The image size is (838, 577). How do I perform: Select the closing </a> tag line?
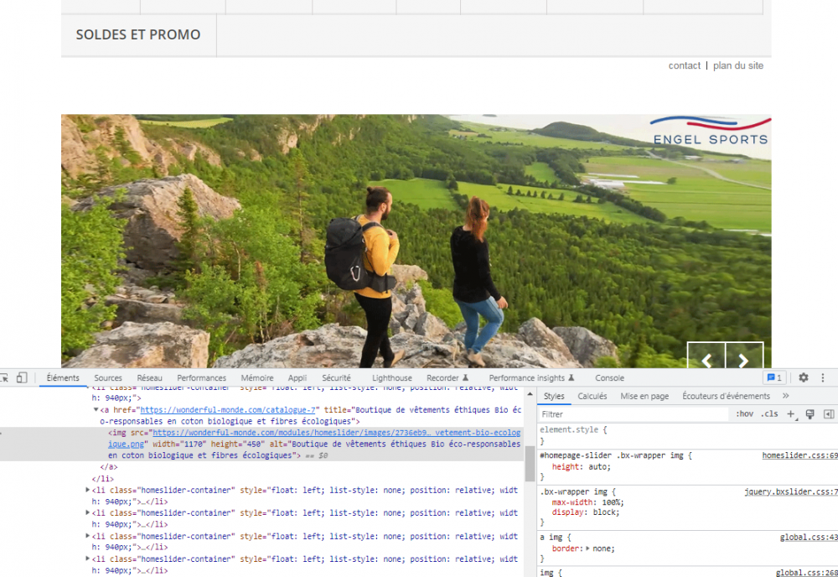[108, 467]
